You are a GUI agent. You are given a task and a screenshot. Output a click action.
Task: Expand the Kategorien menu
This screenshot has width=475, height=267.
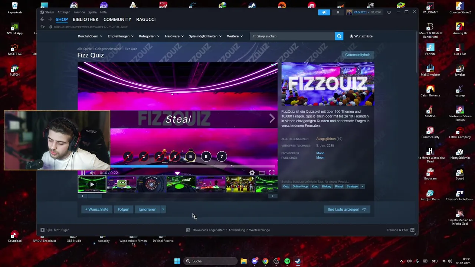click(x=149, y=36)
